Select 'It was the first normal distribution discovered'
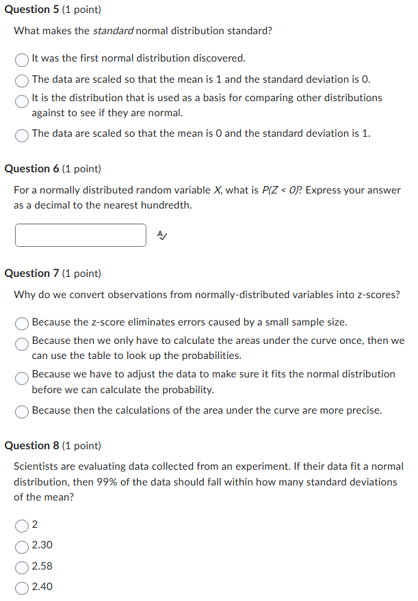Image resolution: width=418 pixels, height=601 pixels. pyautogui.click(x=21, y=60)
